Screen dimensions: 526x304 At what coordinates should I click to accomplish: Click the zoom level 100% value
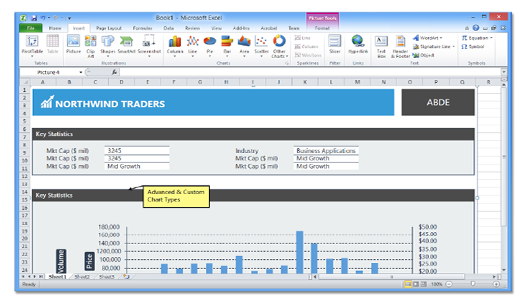(x=436, y=284)
